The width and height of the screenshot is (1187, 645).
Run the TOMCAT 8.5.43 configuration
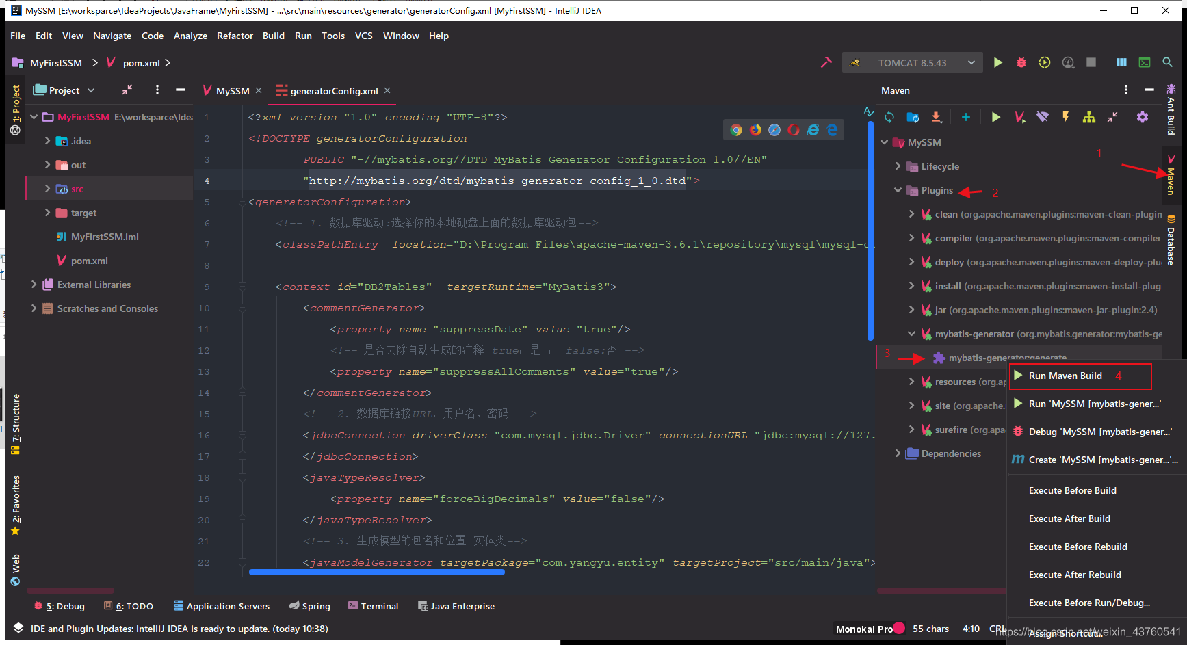(998, 62)
